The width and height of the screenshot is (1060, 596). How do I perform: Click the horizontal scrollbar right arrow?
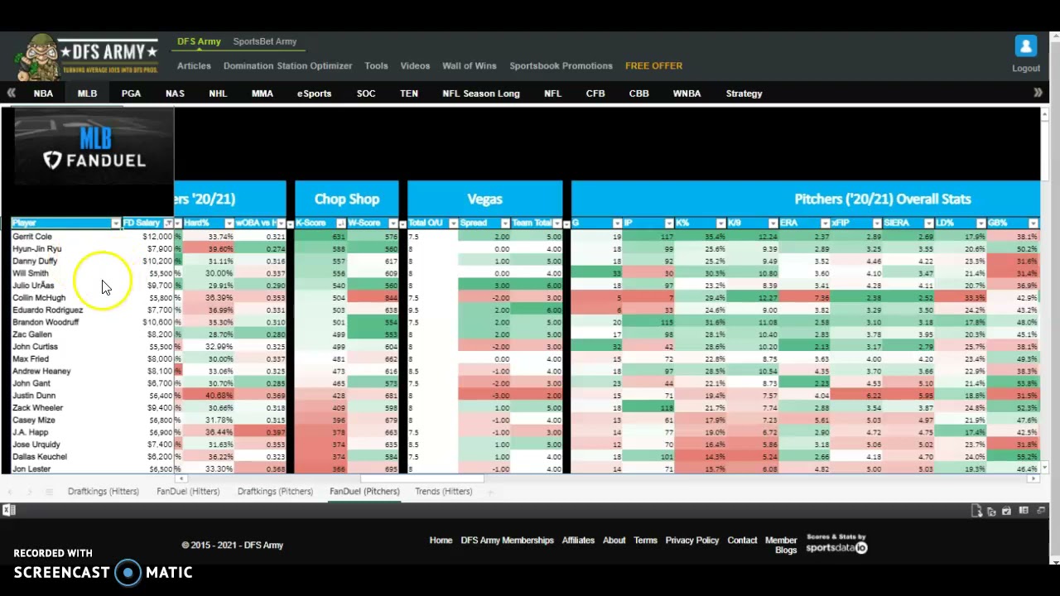[1033, 479]
